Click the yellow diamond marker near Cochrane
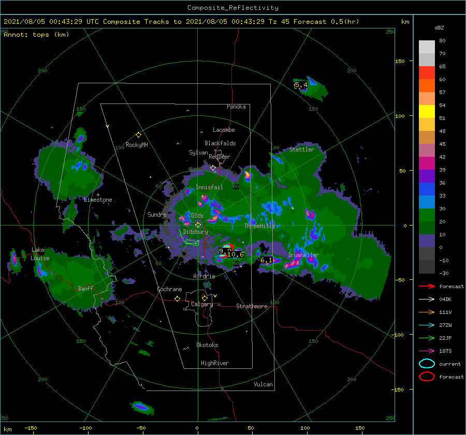Viewport: 466px width, 435px height. pos(178,298)
